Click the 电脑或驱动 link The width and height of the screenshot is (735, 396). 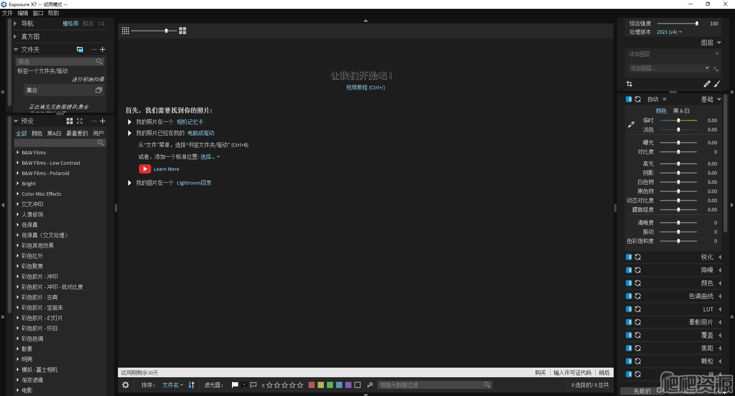coord(201,133)
